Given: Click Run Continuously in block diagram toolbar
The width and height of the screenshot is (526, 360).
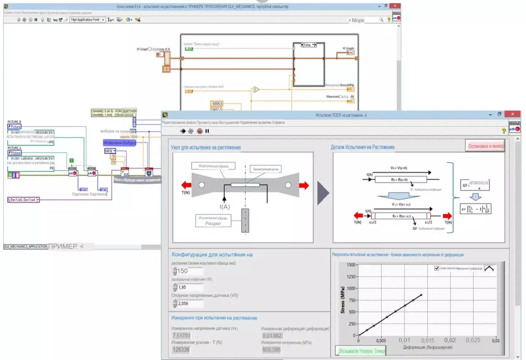Looking at the screenshot, I should coord(24,20).
